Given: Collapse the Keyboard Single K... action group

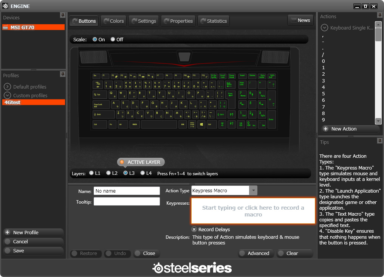Looking at the screenshot, I should pyautogui.click(x=325, y=28).
